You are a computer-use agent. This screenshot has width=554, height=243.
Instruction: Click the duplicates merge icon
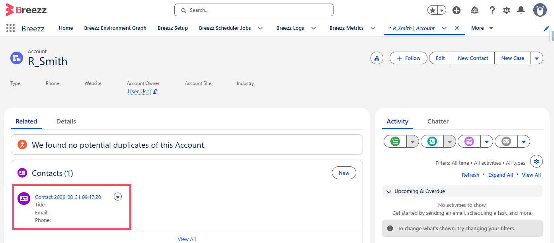pos(22,145)
